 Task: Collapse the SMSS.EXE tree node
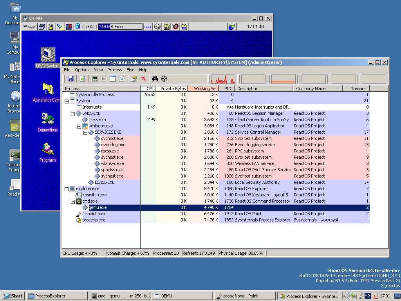[x=72, y=114]
